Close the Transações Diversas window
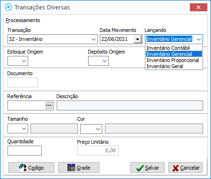Screen dimensions: 211x179 [198, 7]
